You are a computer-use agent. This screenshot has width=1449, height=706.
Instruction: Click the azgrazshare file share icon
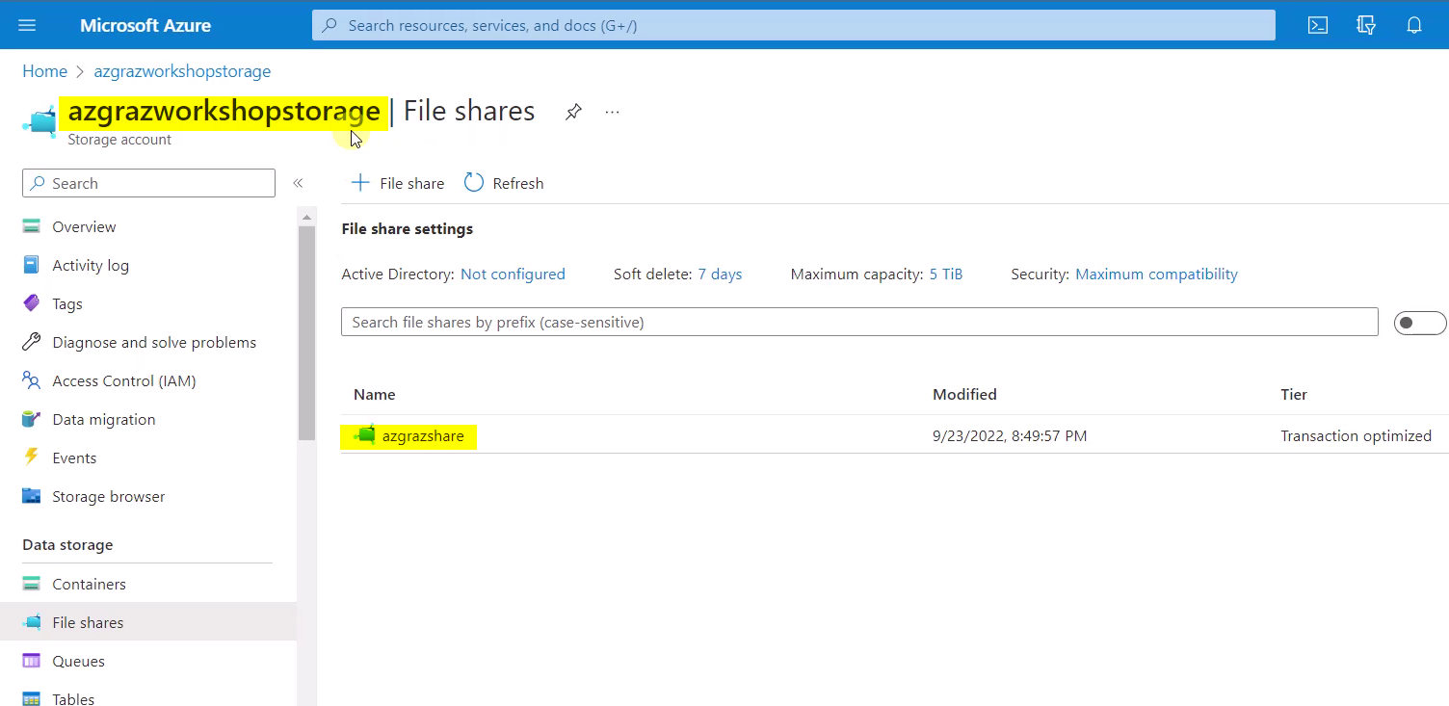pos(365,435)
